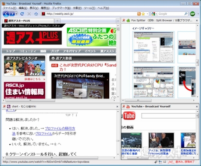Open the back/forward history dropdown arrow
201x166 pixels.
pyautogui.click(x=16, y=14)
